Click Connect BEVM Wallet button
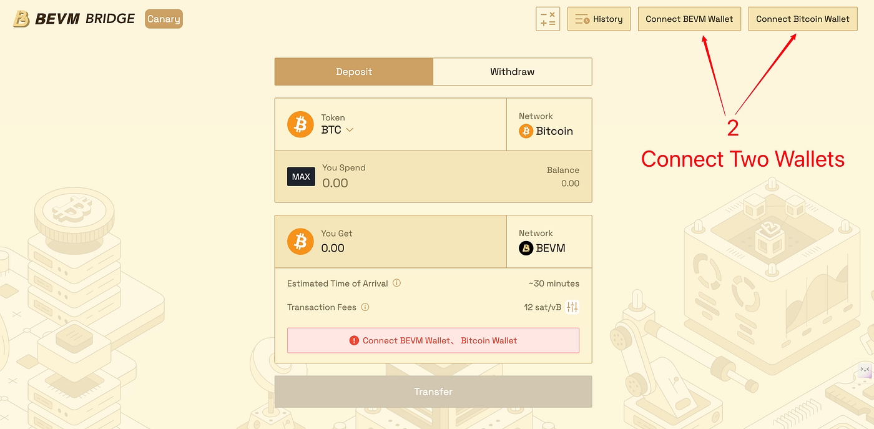The height and width of the screenshot is (429, 874). tap(689, 19)
